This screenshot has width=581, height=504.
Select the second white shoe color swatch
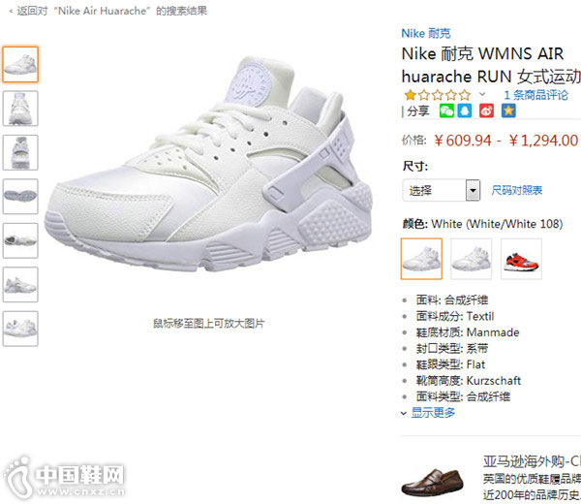472,259
